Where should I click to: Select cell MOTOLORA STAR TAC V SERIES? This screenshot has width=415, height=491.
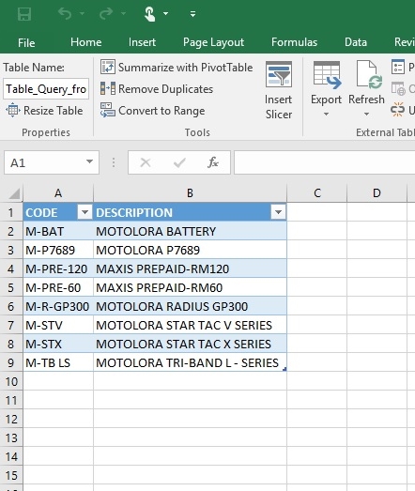pos(190,325)
